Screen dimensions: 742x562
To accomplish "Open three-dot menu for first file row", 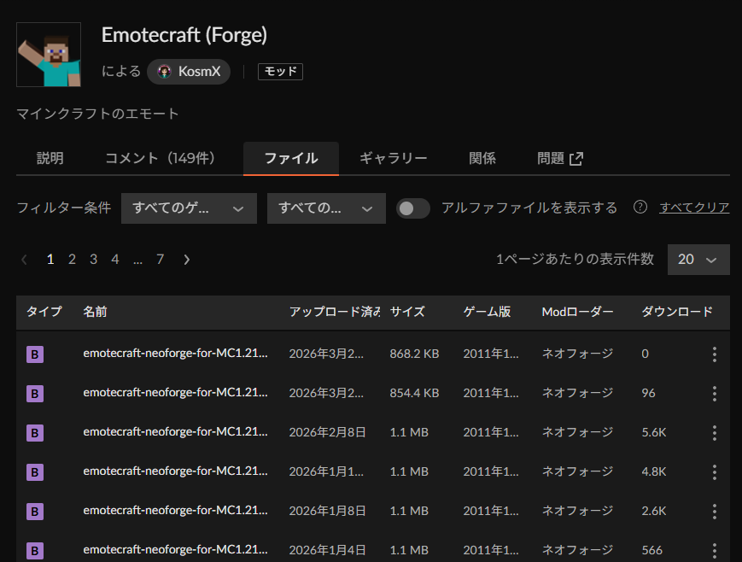I will [714, 354].
